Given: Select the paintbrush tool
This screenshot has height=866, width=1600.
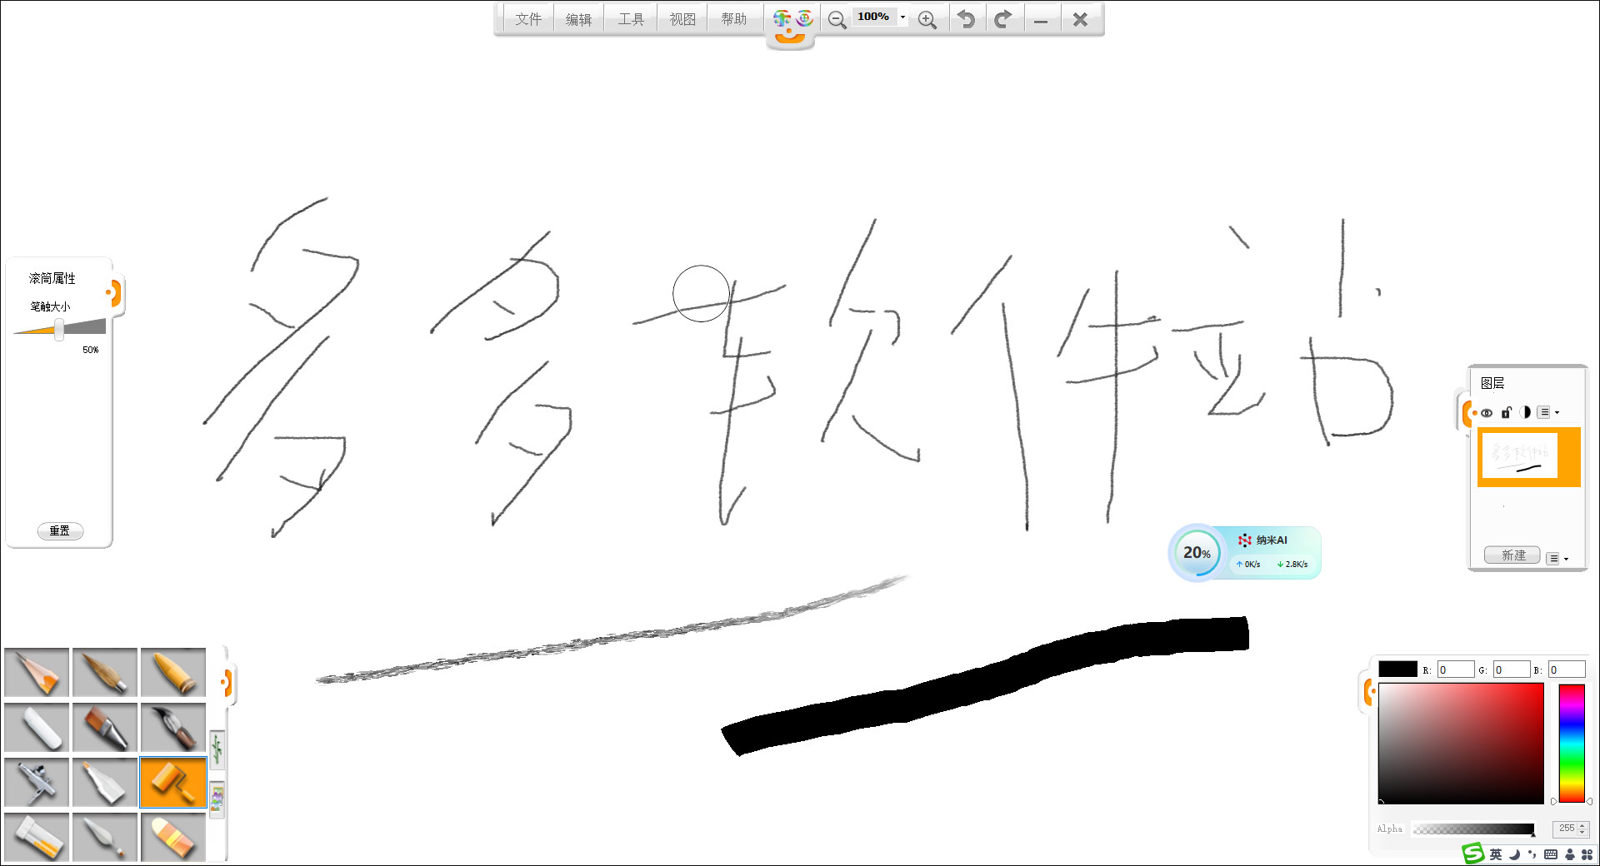Looking at the screenshot, I should click(x=105, y=727).
